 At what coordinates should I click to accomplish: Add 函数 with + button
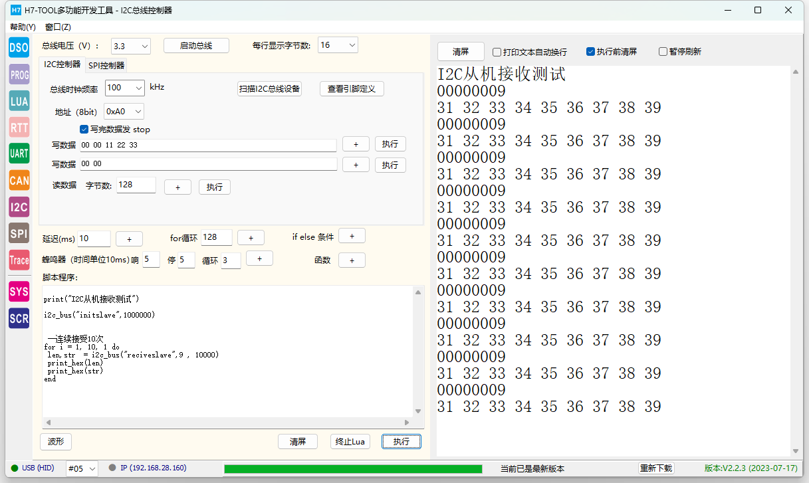pos(352,260)
